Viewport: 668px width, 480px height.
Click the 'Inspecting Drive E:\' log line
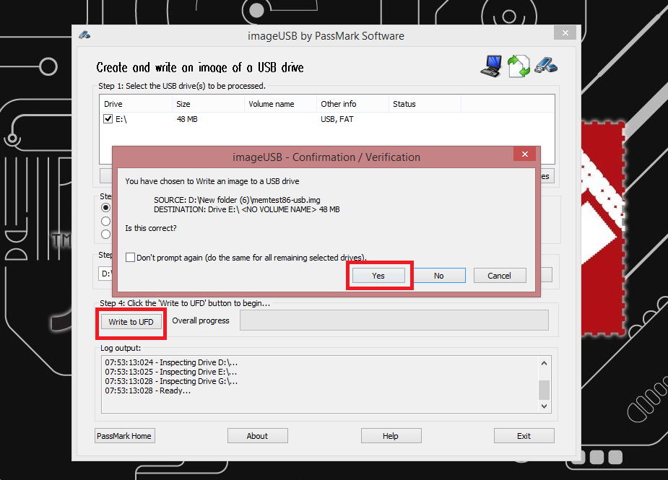click(171, 372)
